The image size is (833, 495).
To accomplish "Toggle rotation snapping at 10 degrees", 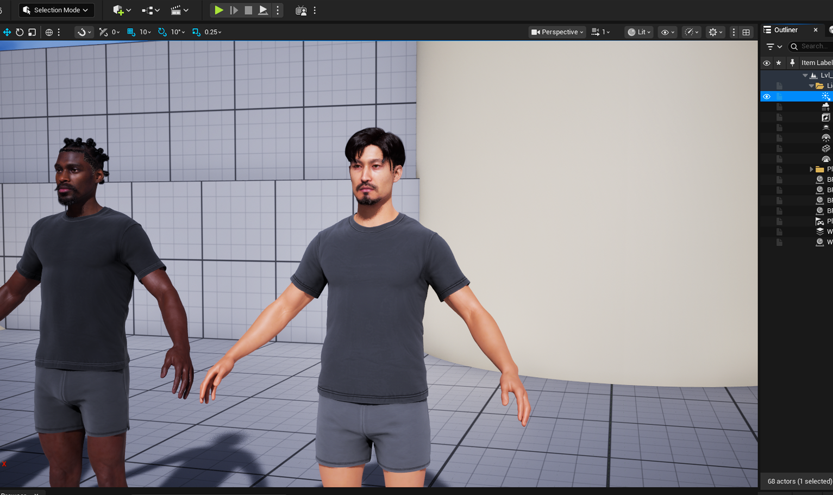I will pyautogui.click(x=162, y=32).
